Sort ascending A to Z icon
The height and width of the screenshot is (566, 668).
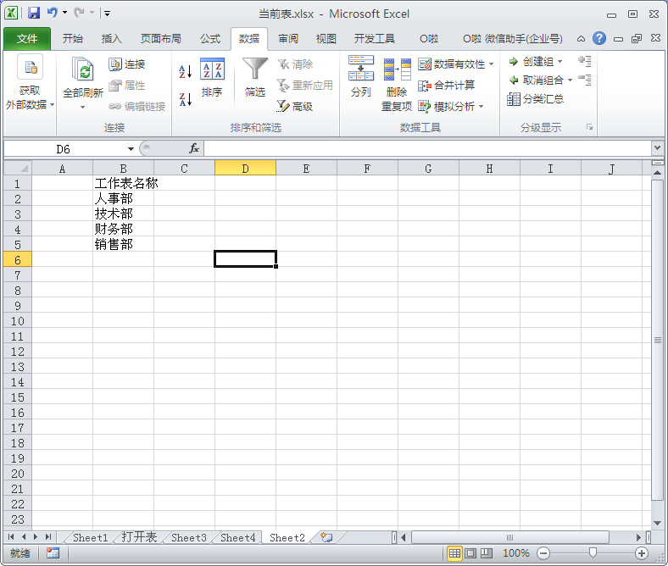[186, 71]
